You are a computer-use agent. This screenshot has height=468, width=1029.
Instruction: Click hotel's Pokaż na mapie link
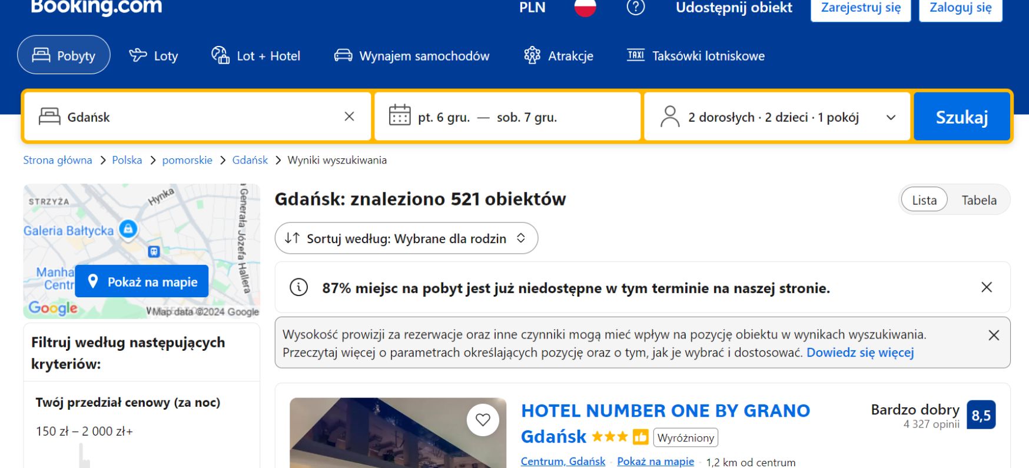655,462
